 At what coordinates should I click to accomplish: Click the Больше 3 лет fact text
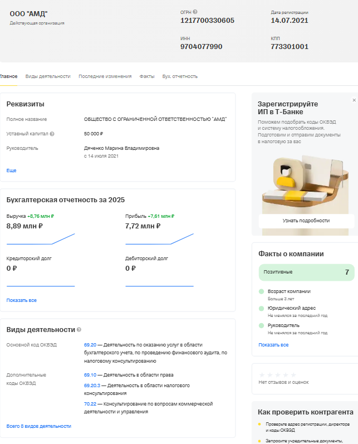281,299
